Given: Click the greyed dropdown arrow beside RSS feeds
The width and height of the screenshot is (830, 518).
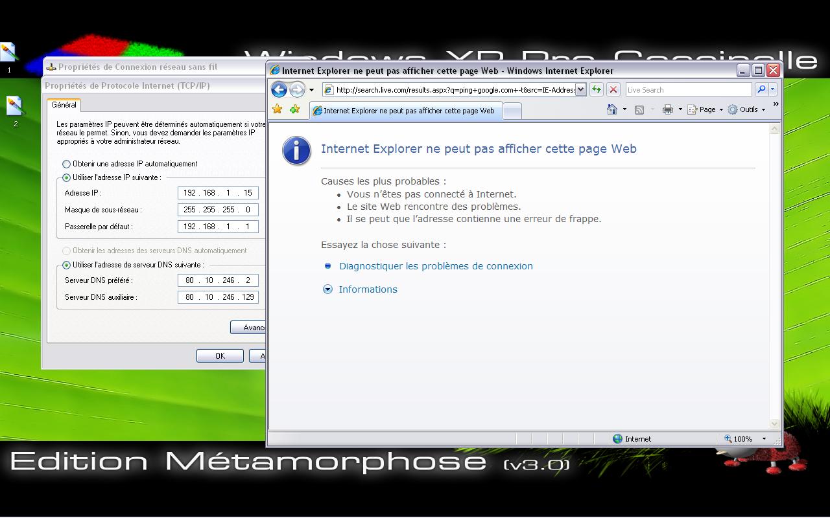Looking at the screenshot, I should [x=652, y=109].
